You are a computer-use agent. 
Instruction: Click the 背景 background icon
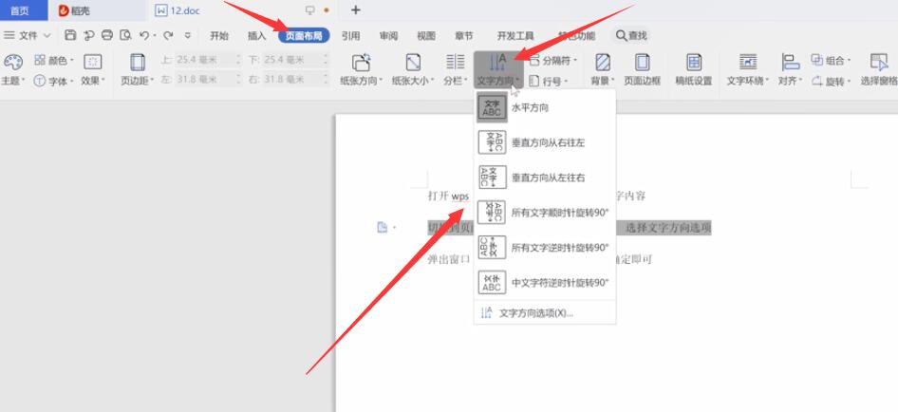(x=603, y=62)
